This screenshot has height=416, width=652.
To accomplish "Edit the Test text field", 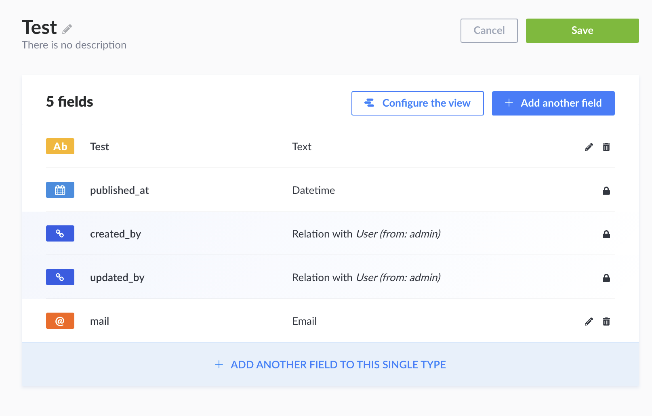I will [x=589, y=147].
